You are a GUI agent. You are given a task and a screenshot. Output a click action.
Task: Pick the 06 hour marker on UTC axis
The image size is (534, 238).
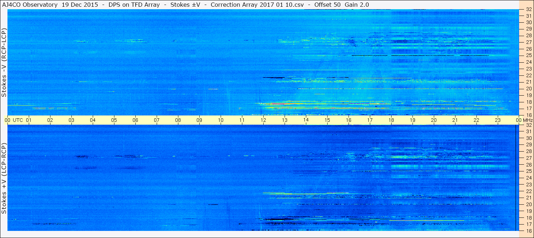[135, 120]
